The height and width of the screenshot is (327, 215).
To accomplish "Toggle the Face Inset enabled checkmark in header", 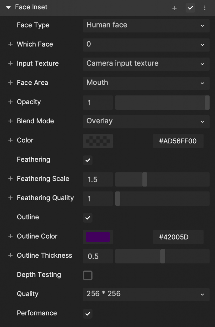I will [x=190, y=8].
